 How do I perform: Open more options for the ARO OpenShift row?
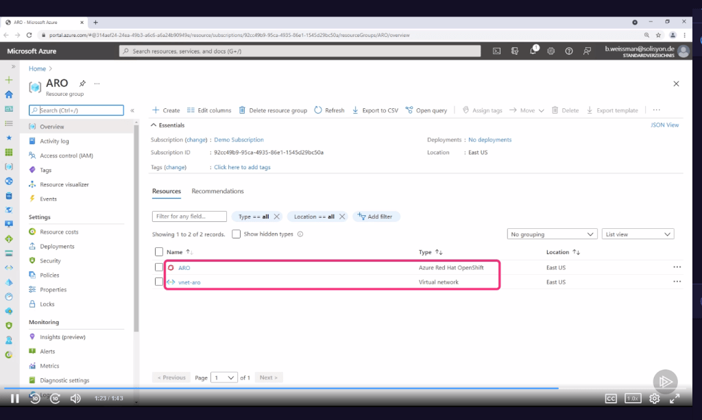(x=677, y=267)
